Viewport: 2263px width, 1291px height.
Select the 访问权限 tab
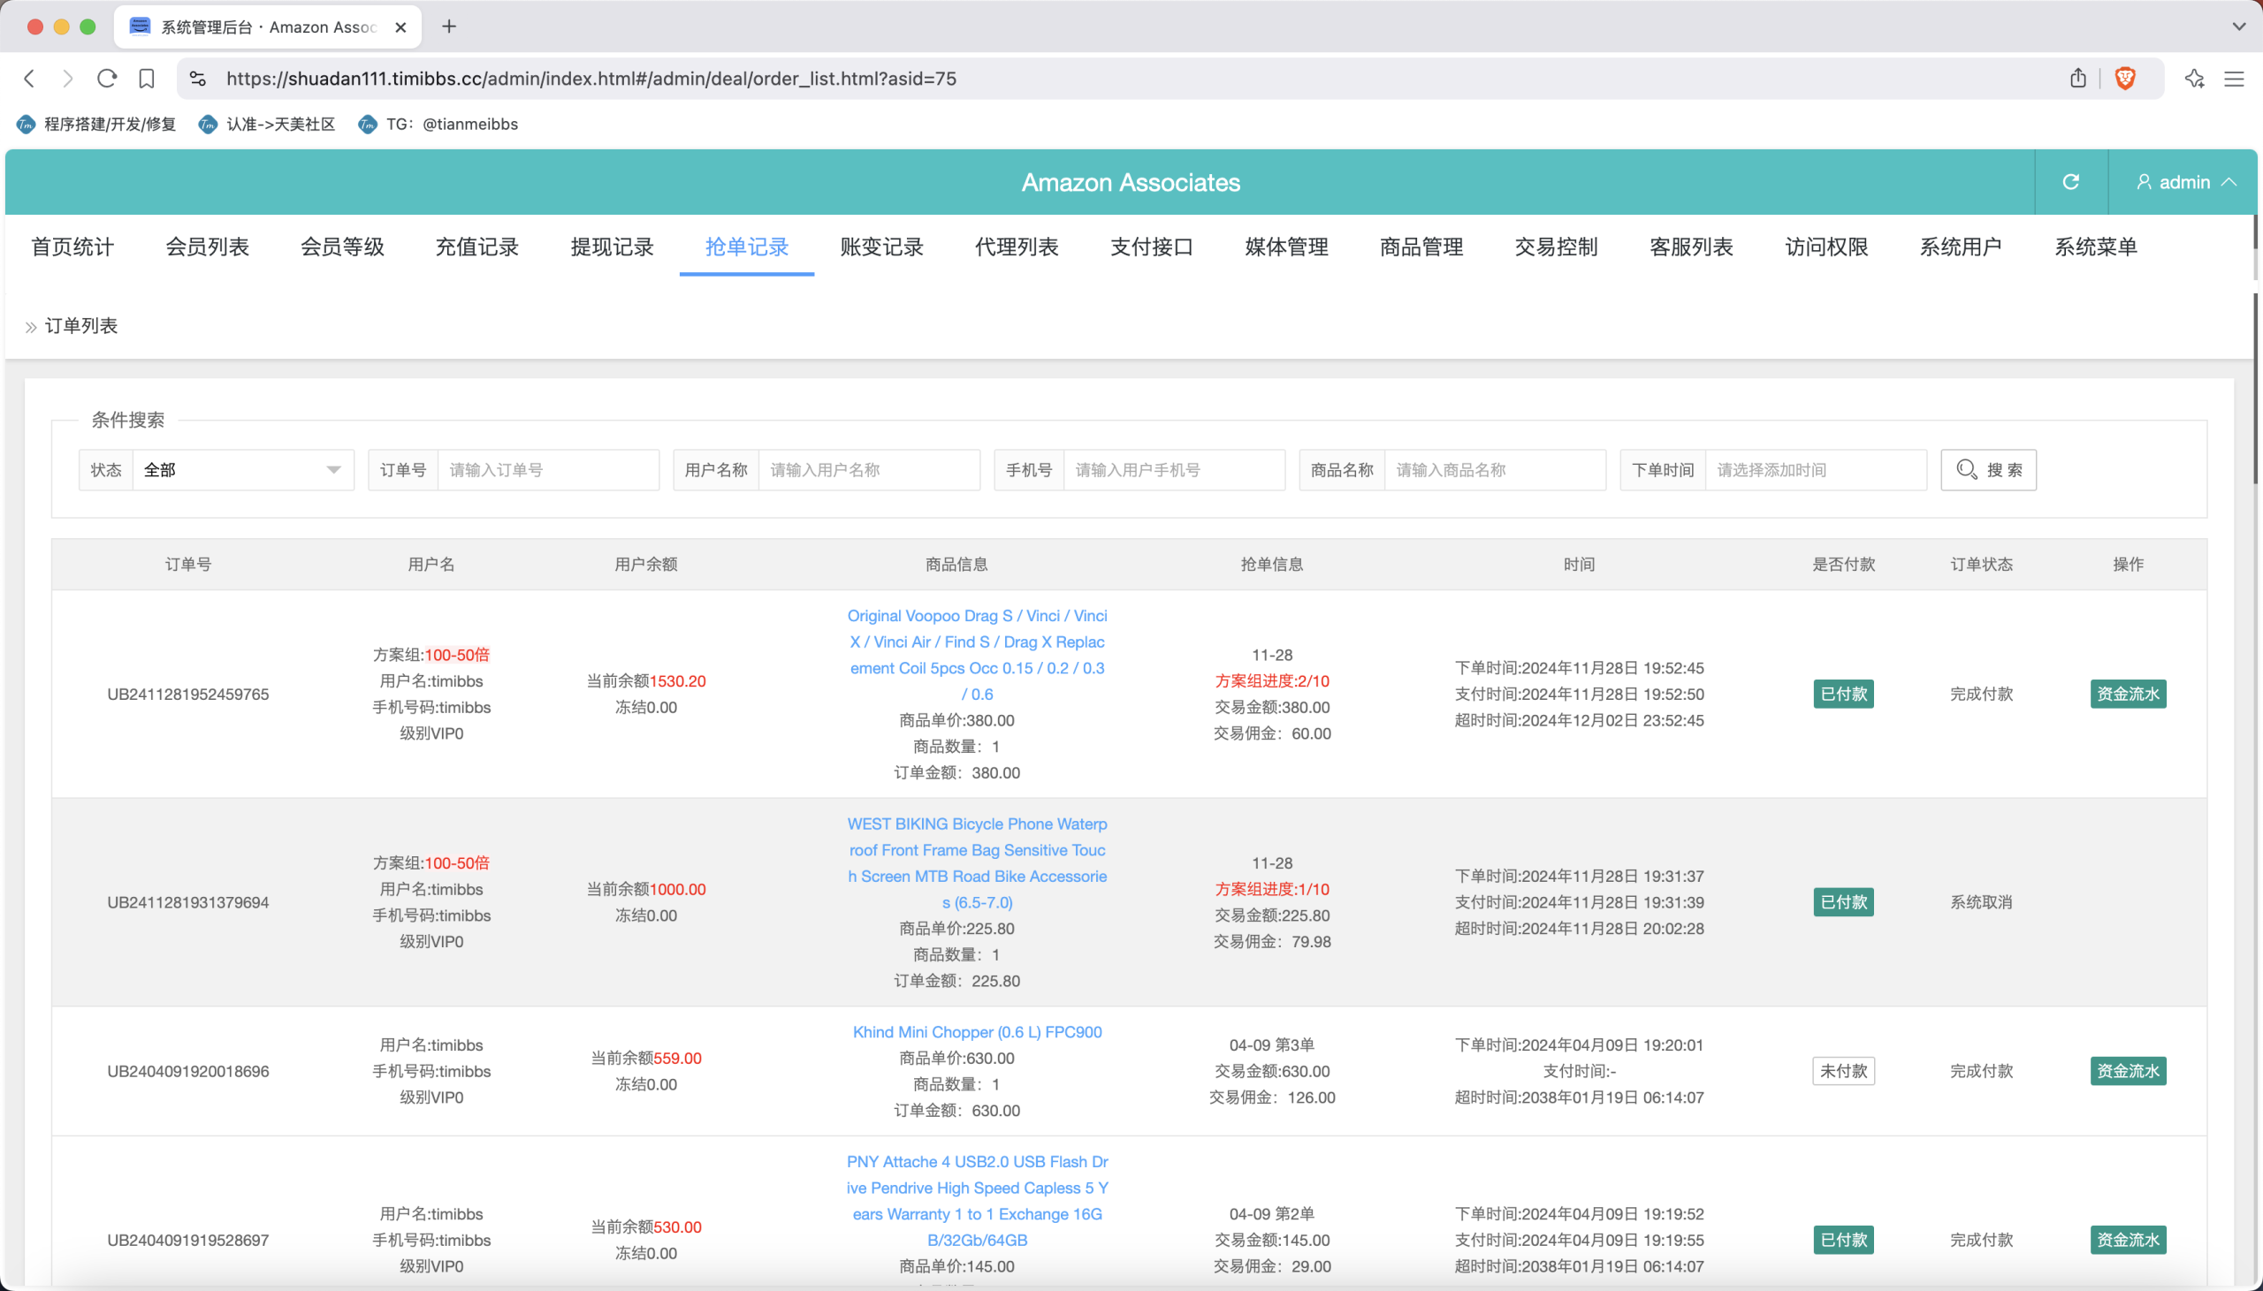click(1825, 247)
